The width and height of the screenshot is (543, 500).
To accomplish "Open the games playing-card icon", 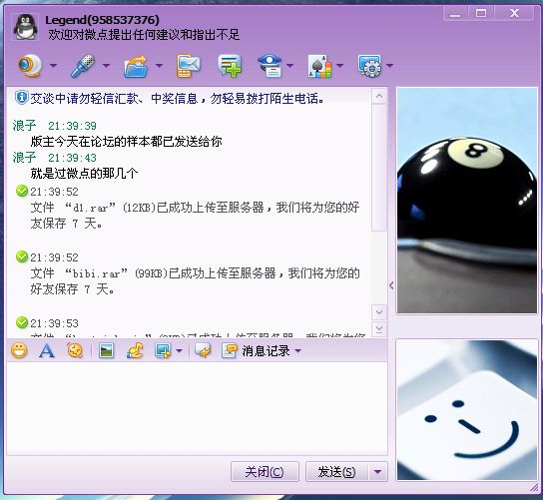I will 319,66.
